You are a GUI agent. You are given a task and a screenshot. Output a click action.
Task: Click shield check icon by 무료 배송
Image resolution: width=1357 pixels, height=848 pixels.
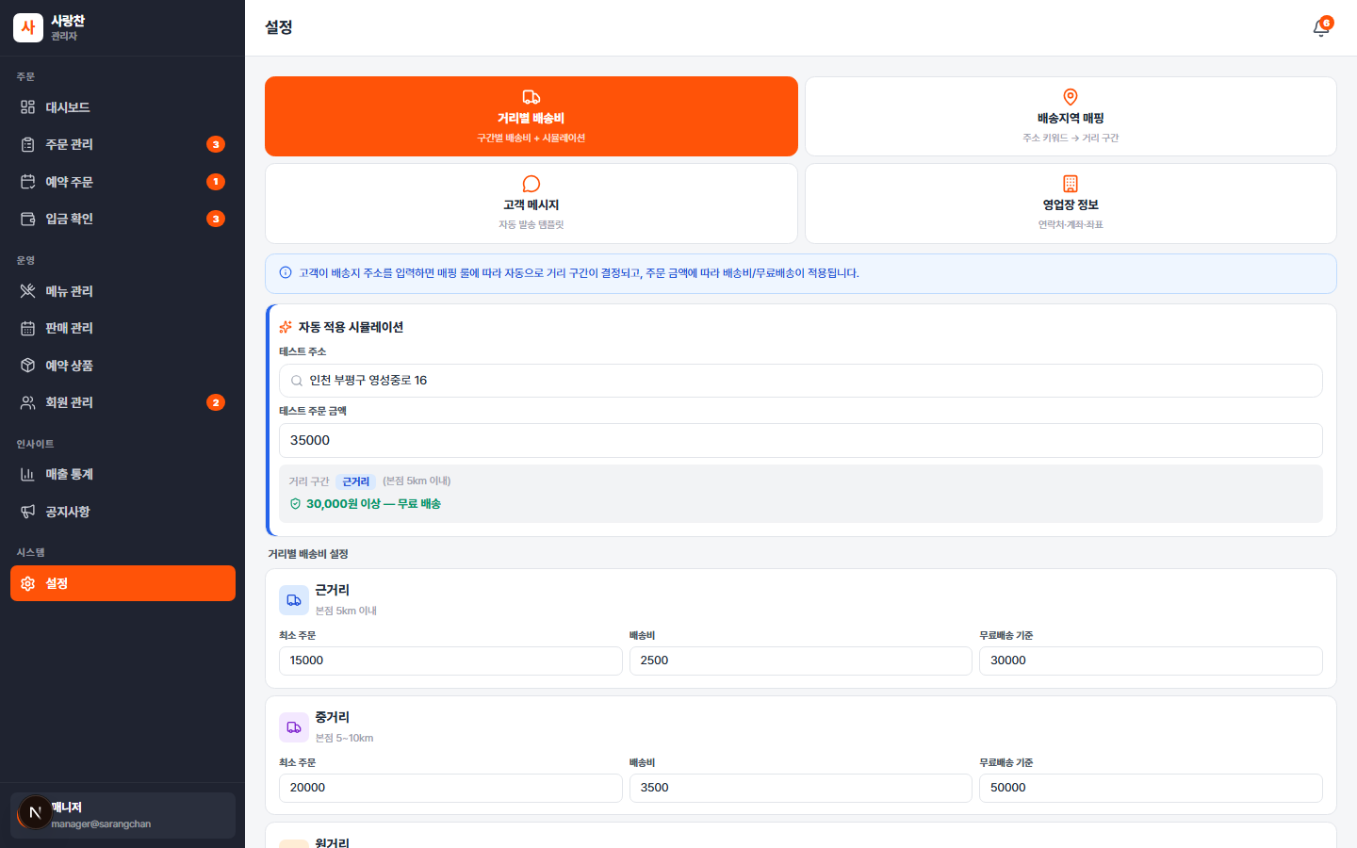295,504
